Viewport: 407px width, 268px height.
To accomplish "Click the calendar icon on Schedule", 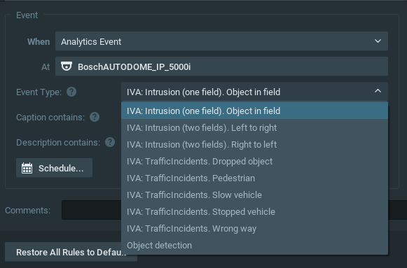I will (x=27, y=168).
